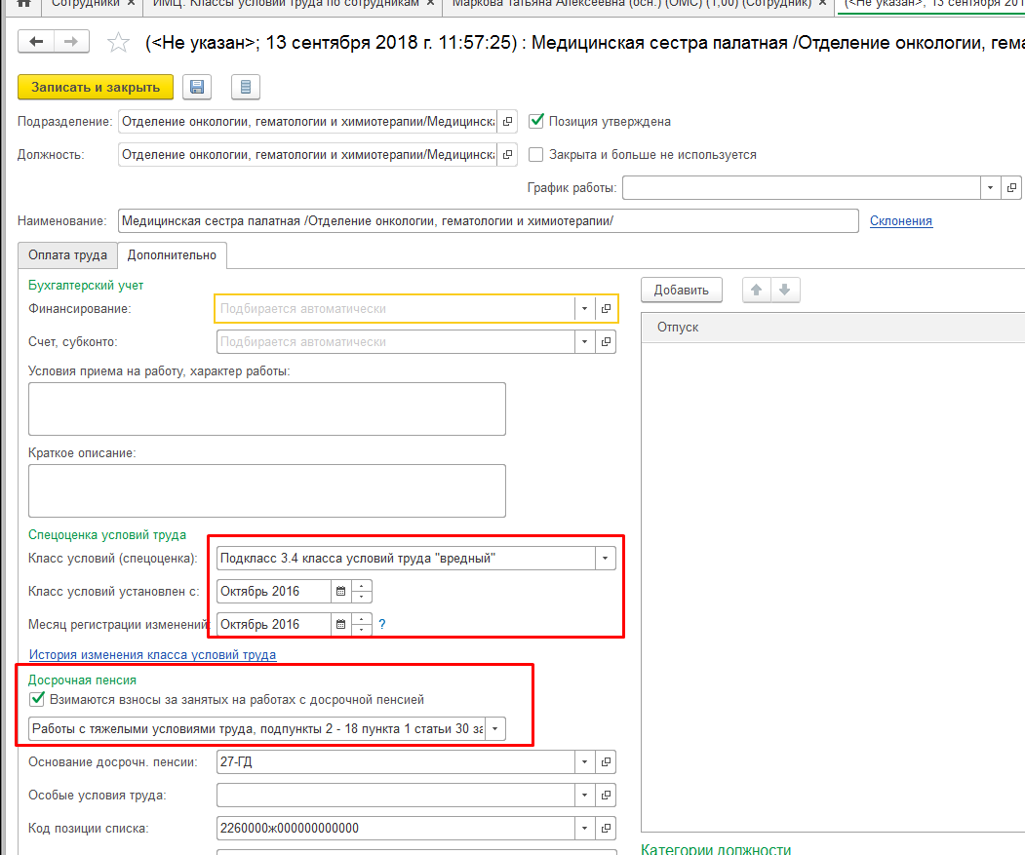
Task: Click the back navigation arrow
Action: tap(37, 42)
